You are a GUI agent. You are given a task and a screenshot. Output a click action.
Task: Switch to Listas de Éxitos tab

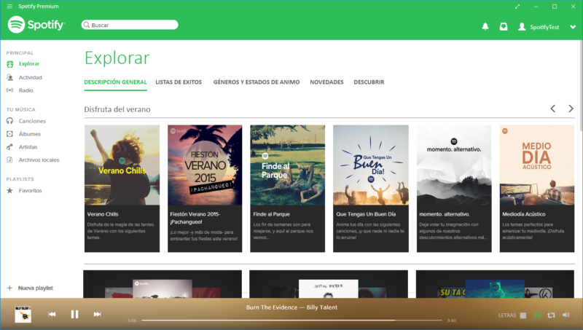(x=179, y=82)
